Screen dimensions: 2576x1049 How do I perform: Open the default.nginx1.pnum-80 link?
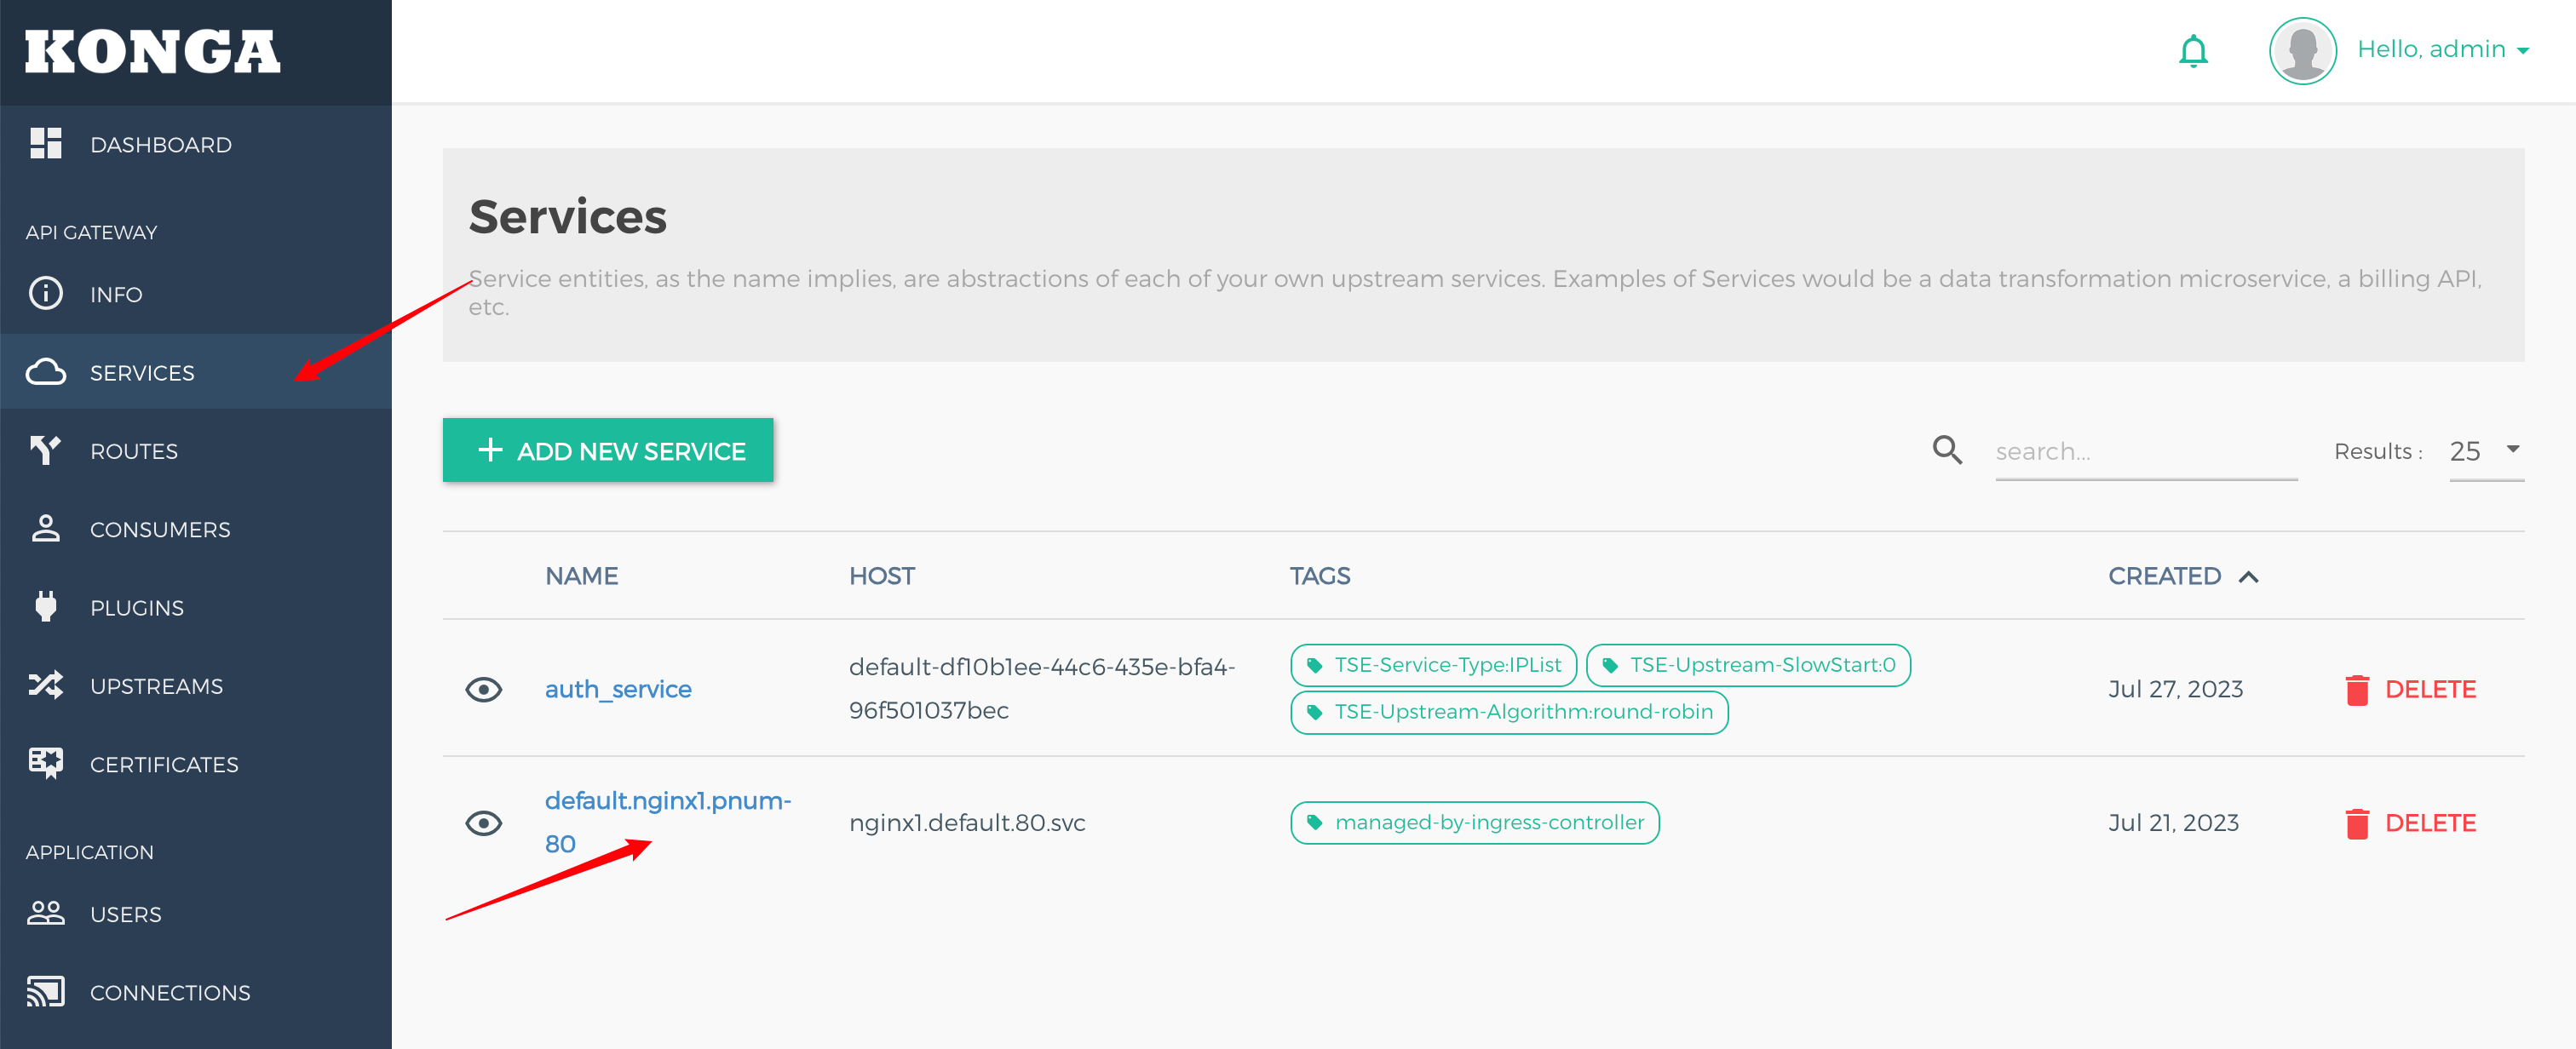click(668, 822)
